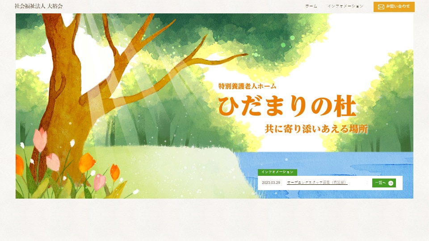
Task: Click the large ひだまりの杜 title text
Action: coord(287,107)
